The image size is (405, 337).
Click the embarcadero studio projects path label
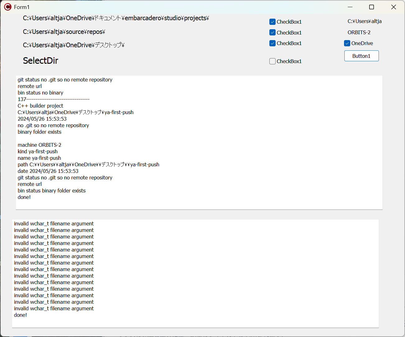[x=116, y=18]
